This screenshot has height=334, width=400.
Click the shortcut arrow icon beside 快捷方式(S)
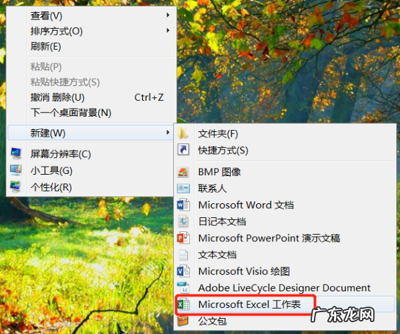183,150
